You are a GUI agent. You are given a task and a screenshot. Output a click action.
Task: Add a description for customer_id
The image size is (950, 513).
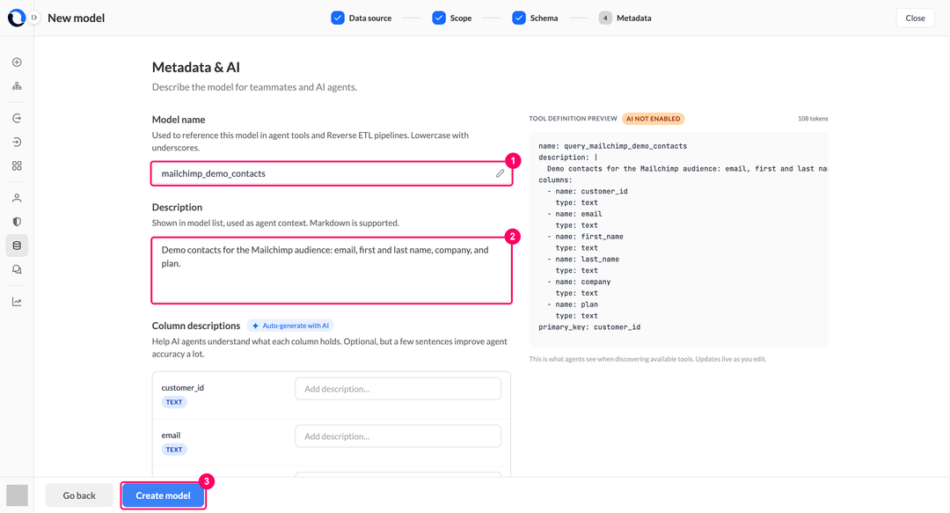pos(398,389)
